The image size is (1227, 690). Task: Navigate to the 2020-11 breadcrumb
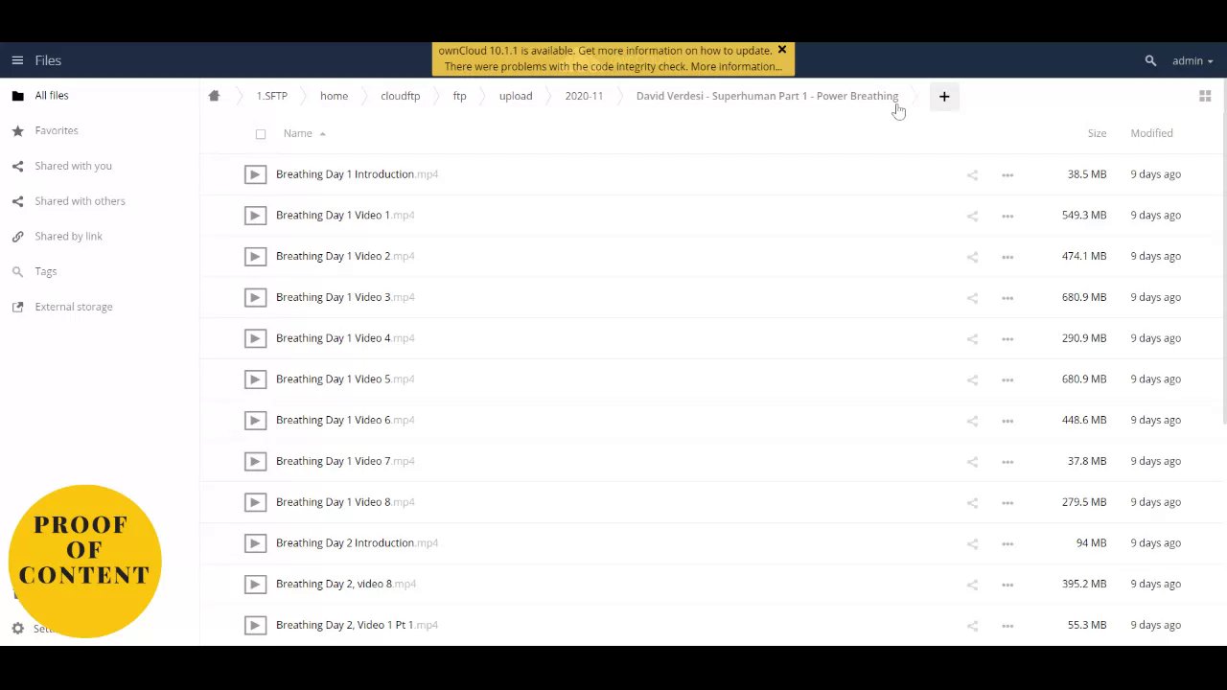(x=584, y=96)
